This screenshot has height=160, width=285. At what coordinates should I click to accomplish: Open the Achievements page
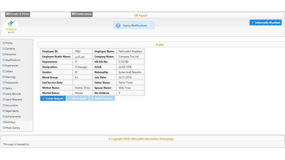pos(13,116)
